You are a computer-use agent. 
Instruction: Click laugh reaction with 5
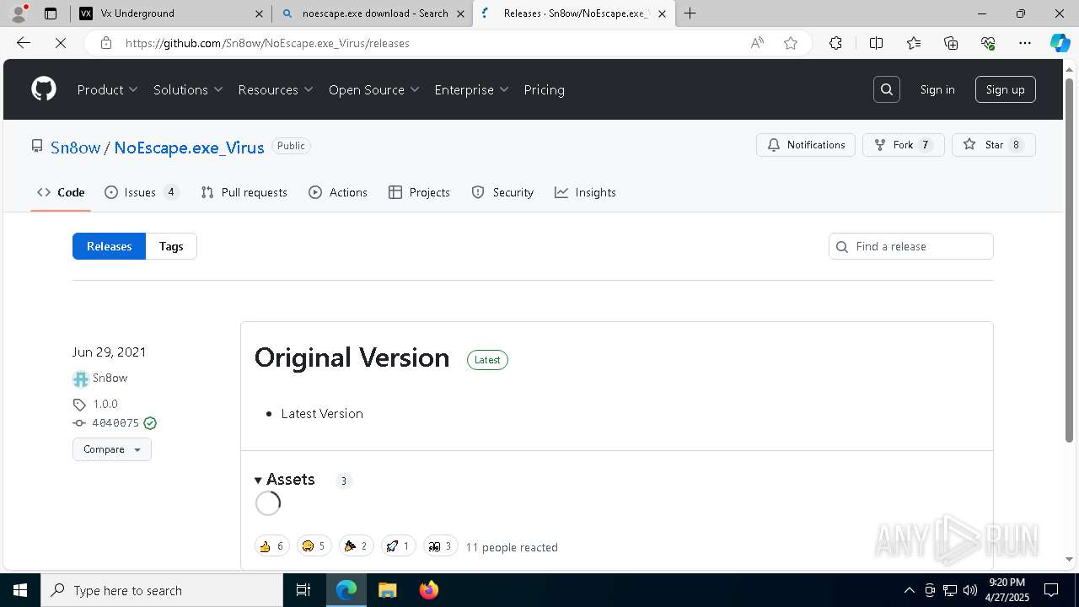(314, 546)
